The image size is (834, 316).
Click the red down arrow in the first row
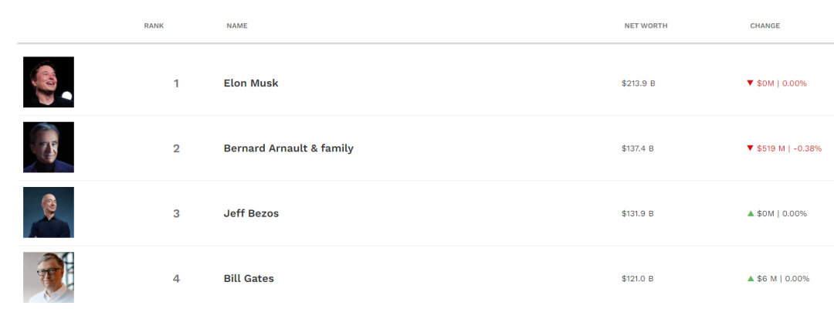pos(750,83)
